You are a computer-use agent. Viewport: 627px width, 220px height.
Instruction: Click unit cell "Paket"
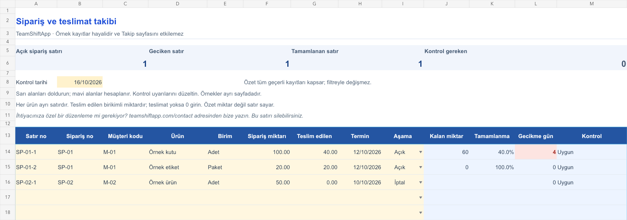tap(225, 167)
